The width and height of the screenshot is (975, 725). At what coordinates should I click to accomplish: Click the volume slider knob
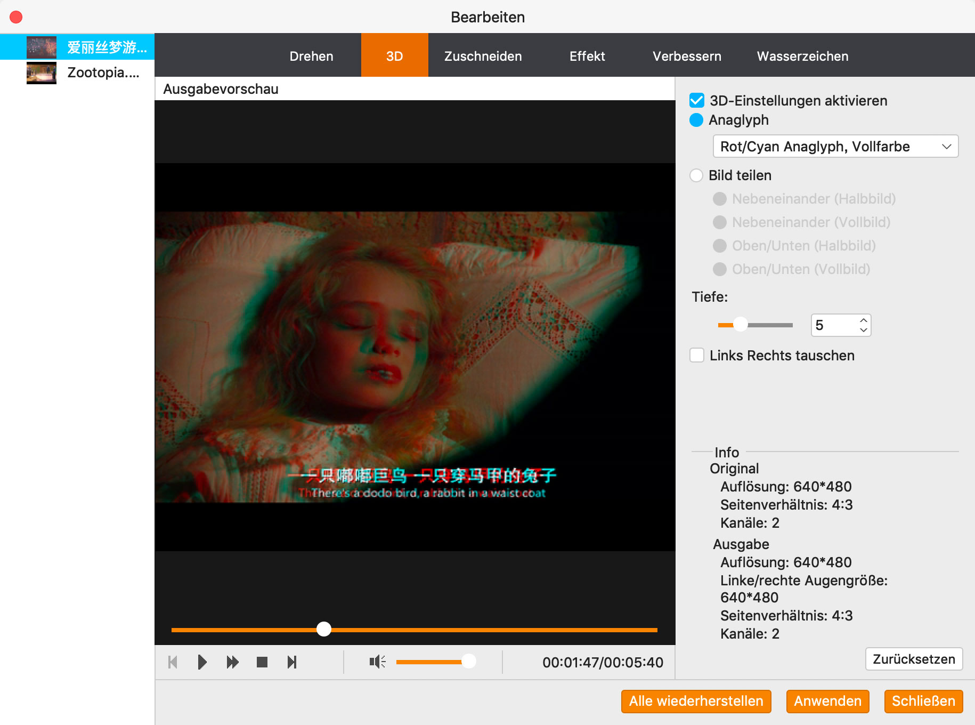(x=469, y=662)
